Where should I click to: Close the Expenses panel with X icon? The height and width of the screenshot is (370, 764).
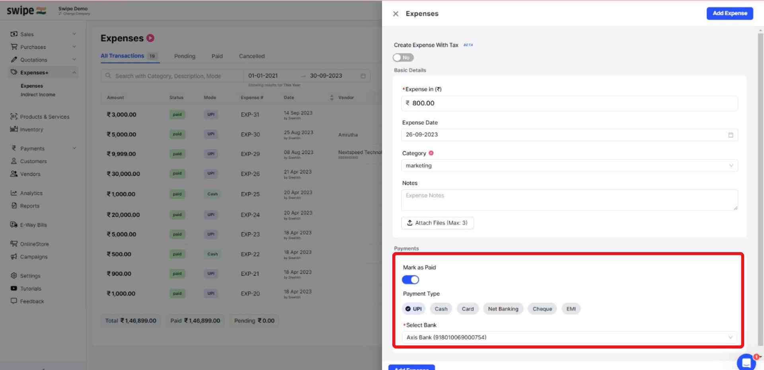click(396, 14)
